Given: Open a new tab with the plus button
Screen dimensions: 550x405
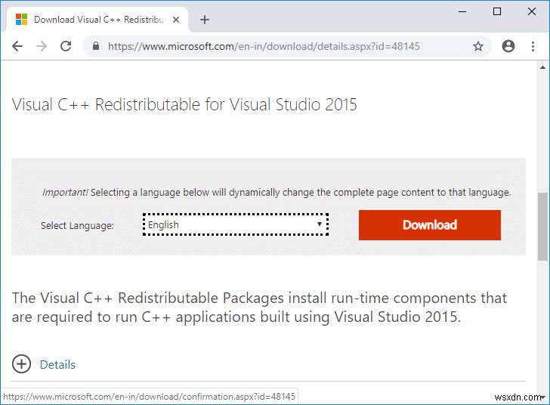Looking at the screenshot, I should click(x=205, y=20).
